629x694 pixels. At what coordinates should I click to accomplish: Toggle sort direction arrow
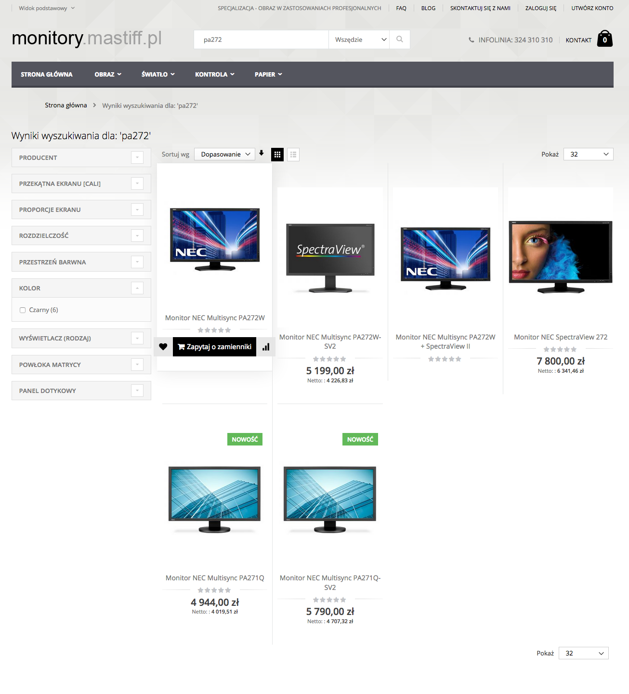(262, 153)
